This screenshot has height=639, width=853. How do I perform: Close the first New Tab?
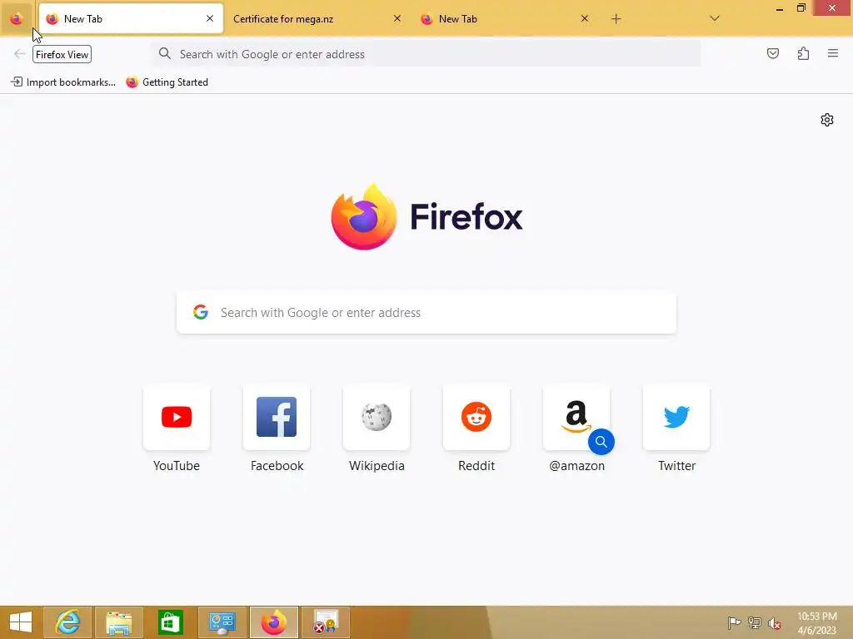(x=210, y=18)
